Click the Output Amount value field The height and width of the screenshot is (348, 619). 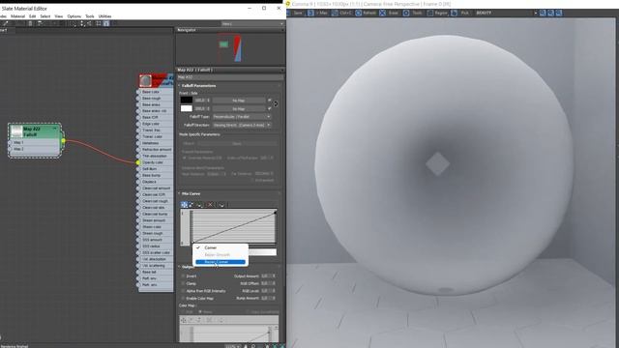pos(266,276)
